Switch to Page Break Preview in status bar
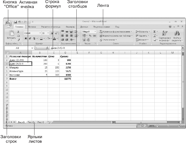The image size is (186, 144). (x=146, y=126)
